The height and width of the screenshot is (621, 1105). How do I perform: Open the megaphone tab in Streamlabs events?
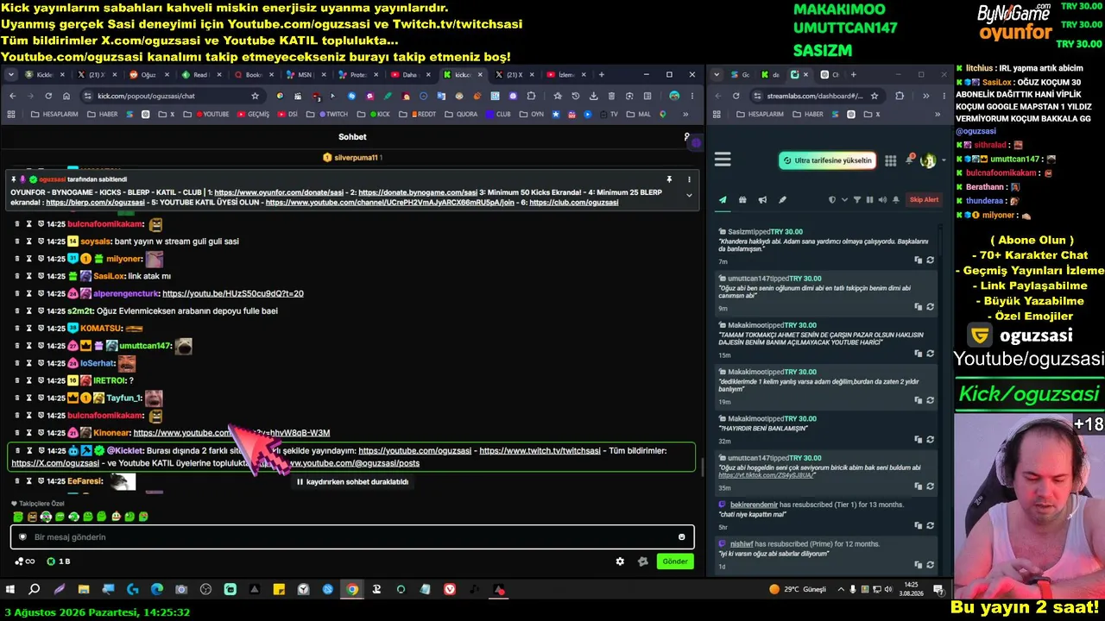[762, 200]
